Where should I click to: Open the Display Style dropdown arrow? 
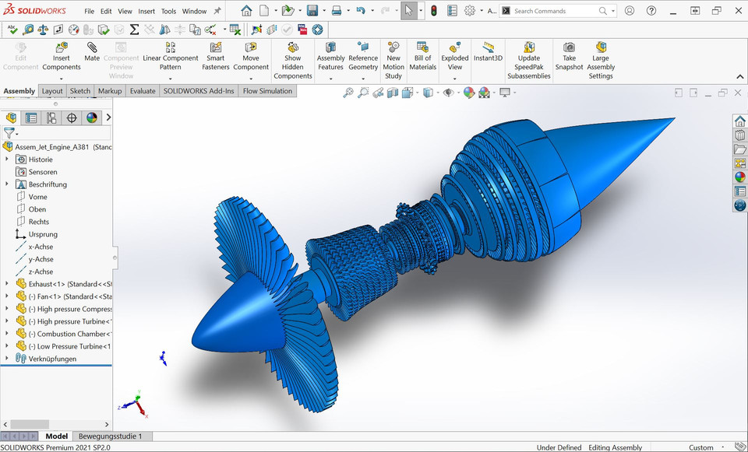coord(439,92)
